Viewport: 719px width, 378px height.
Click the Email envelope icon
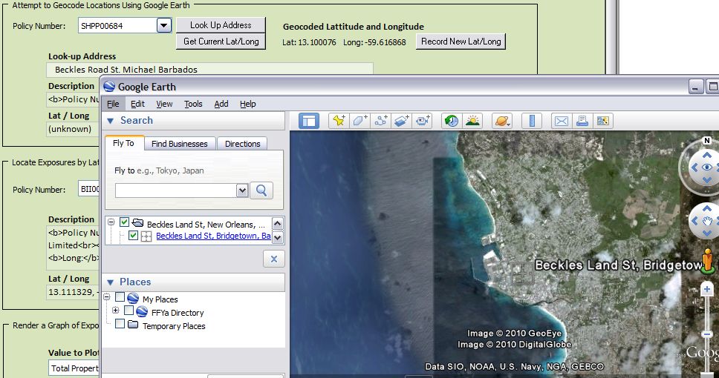562,121
